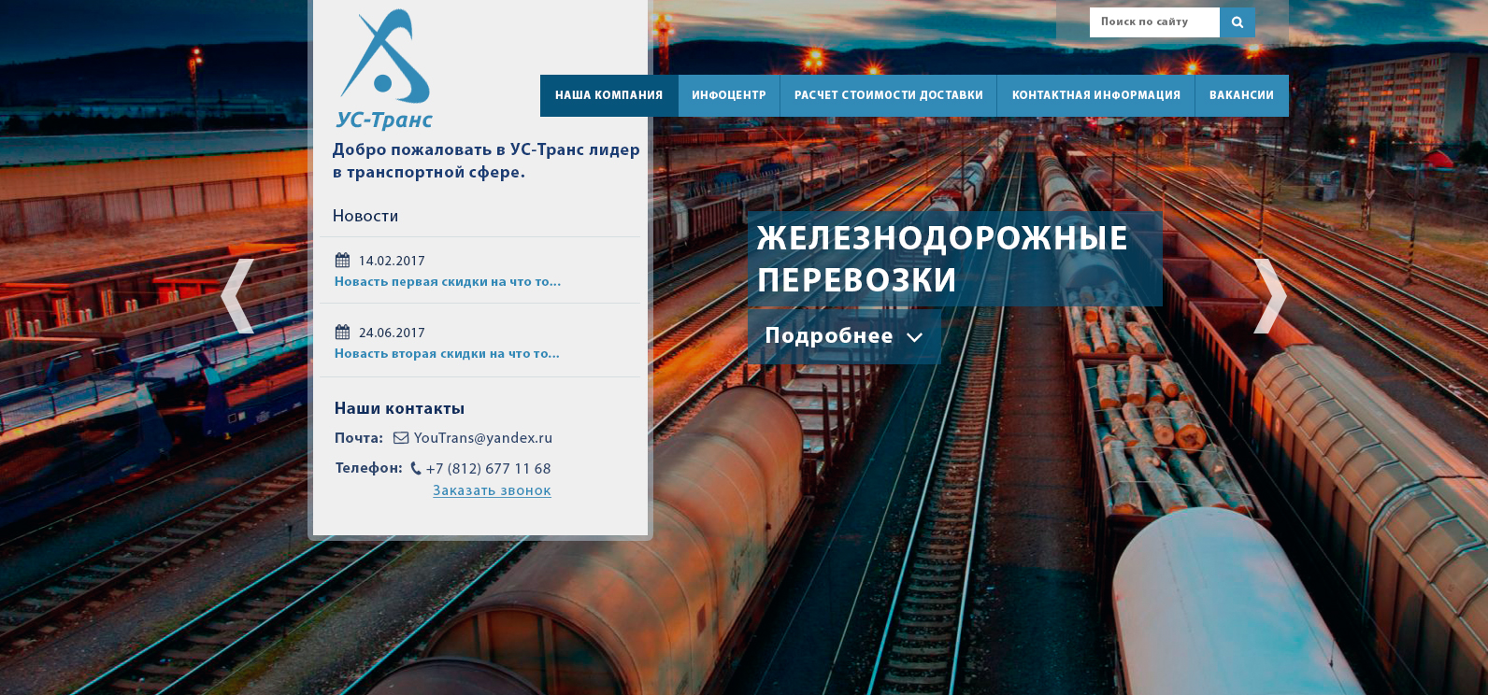Click the Телефон: label

point(368,468)
